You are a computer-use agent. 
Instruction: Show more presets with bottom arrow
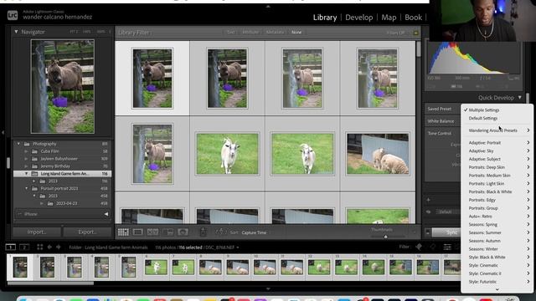coord(497,289)
